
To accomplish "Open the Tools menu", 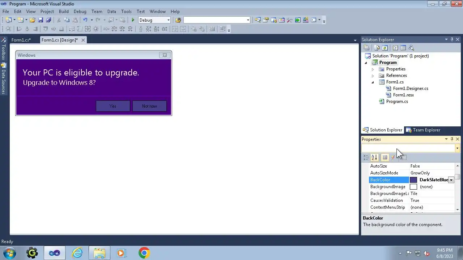I will [x=126, y=12].
